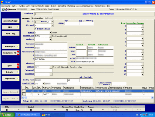Toggle the Verbundene Kd. red checkbox indicator
This screenshot has height=117, width=155.
(18, 53)
